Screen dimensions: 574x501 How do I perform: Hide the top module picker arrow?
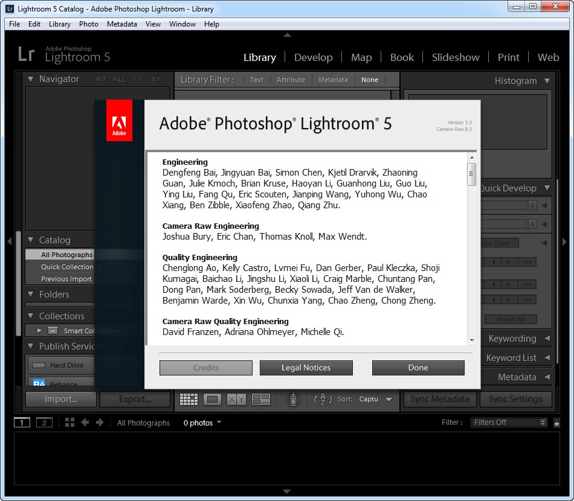click(288, 35)
